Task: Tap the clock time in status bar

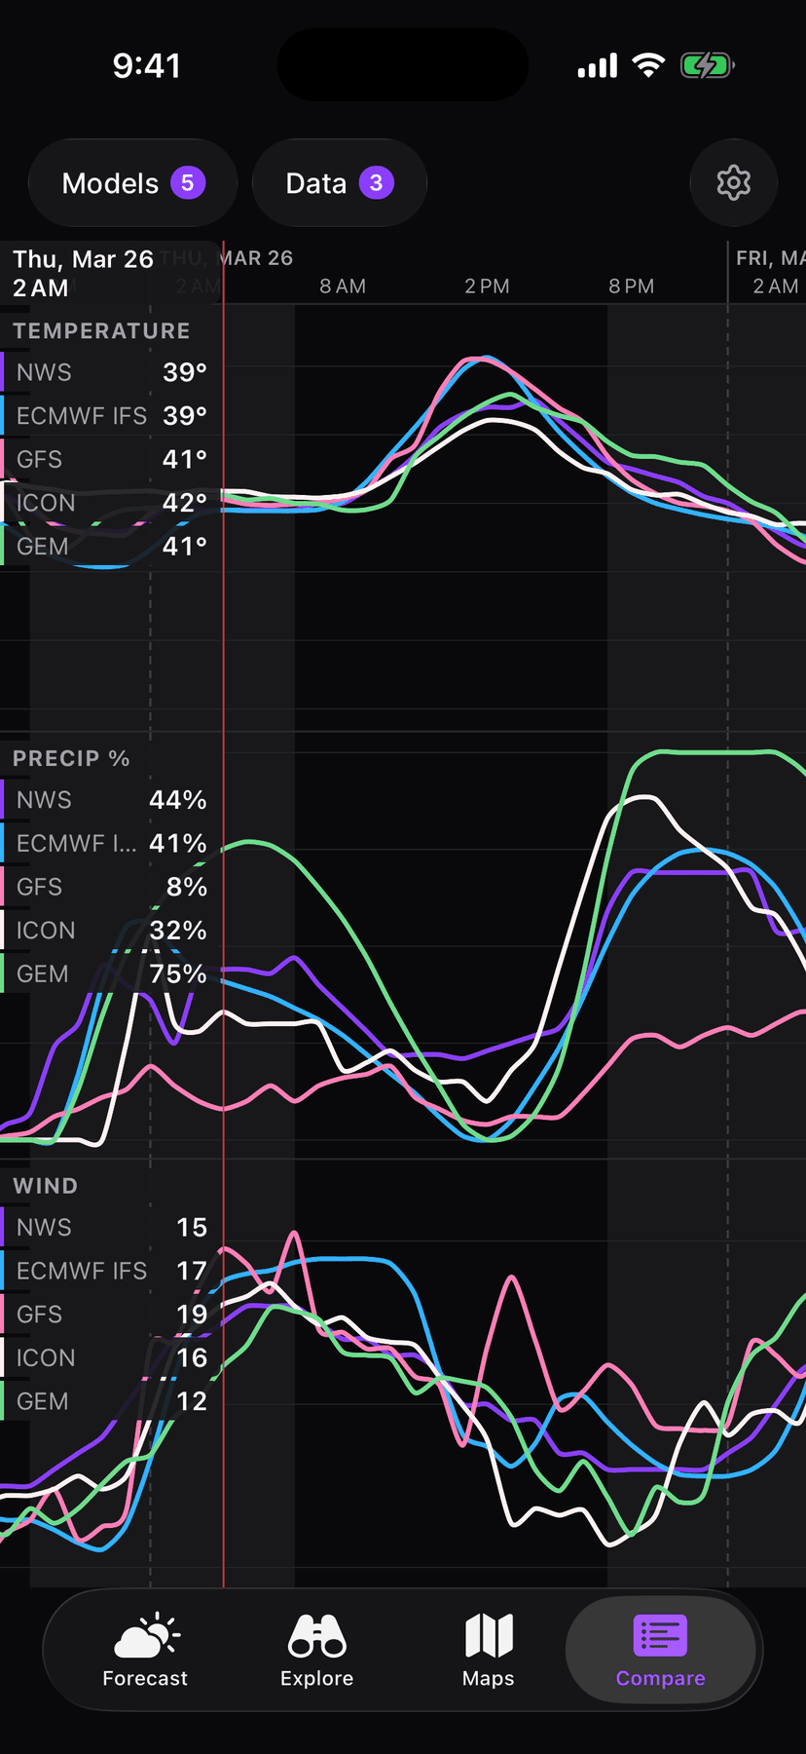Action: (146, 66)
